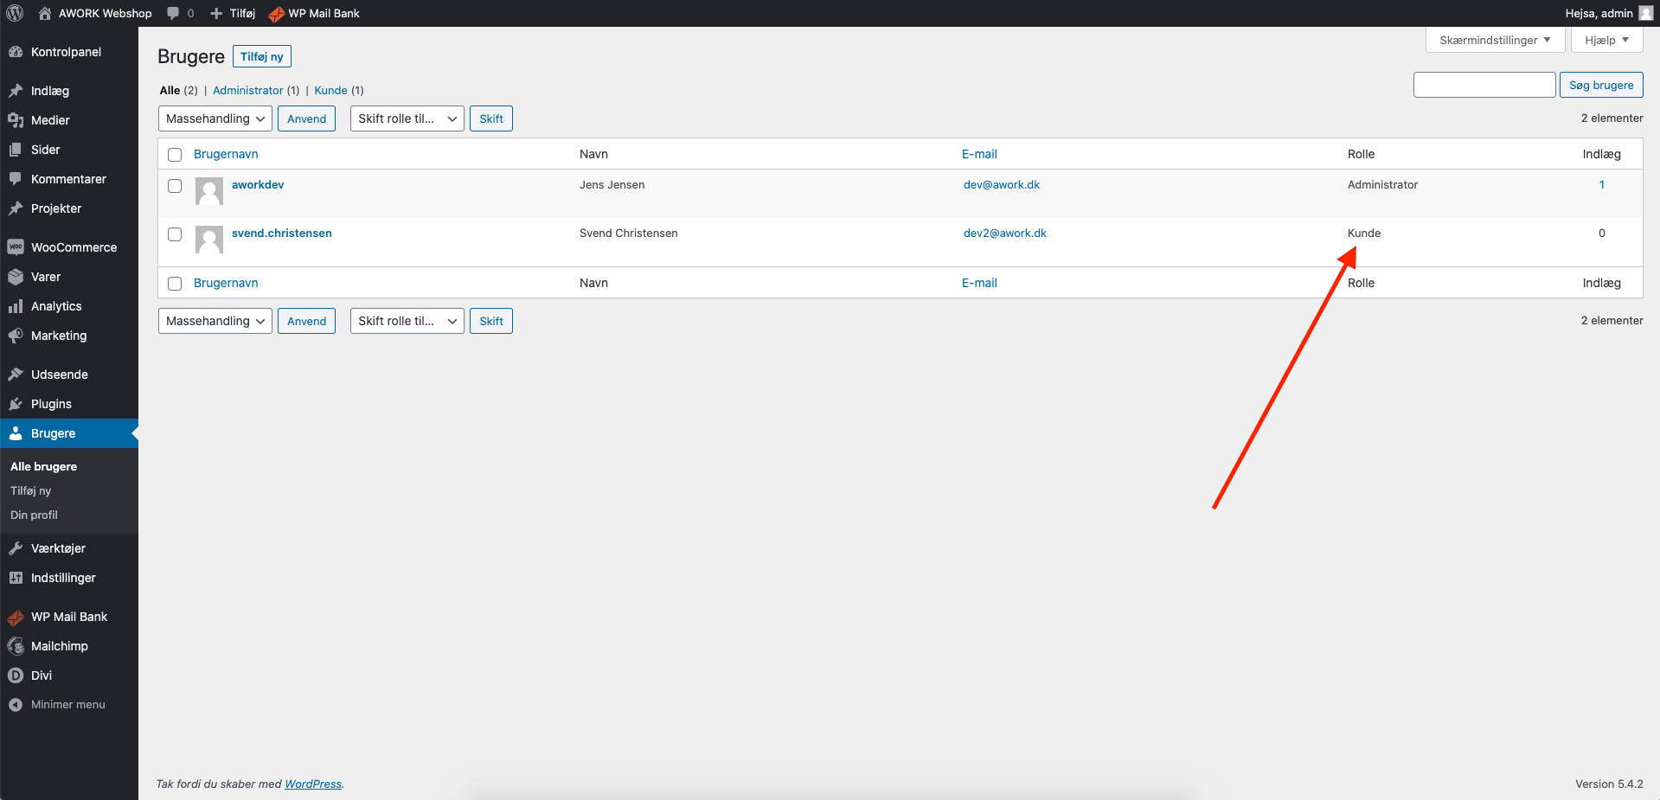
Task: Sort by Brugernavn column header
Action: coord(226,154)
